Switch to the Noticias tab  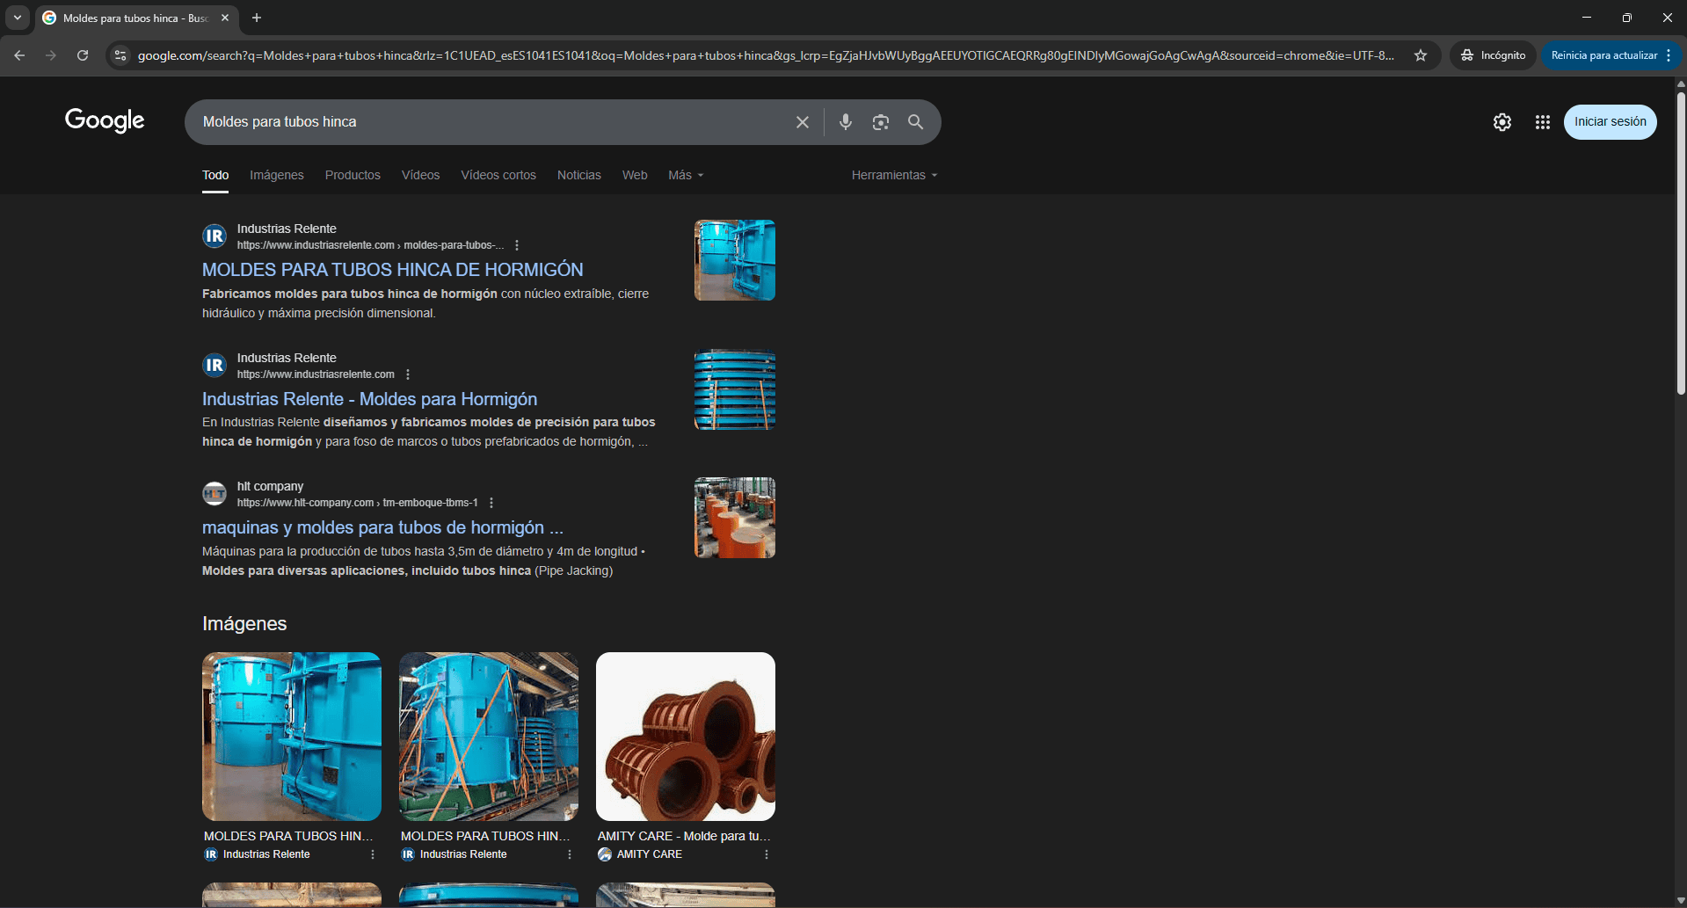[x=578, y=175]
